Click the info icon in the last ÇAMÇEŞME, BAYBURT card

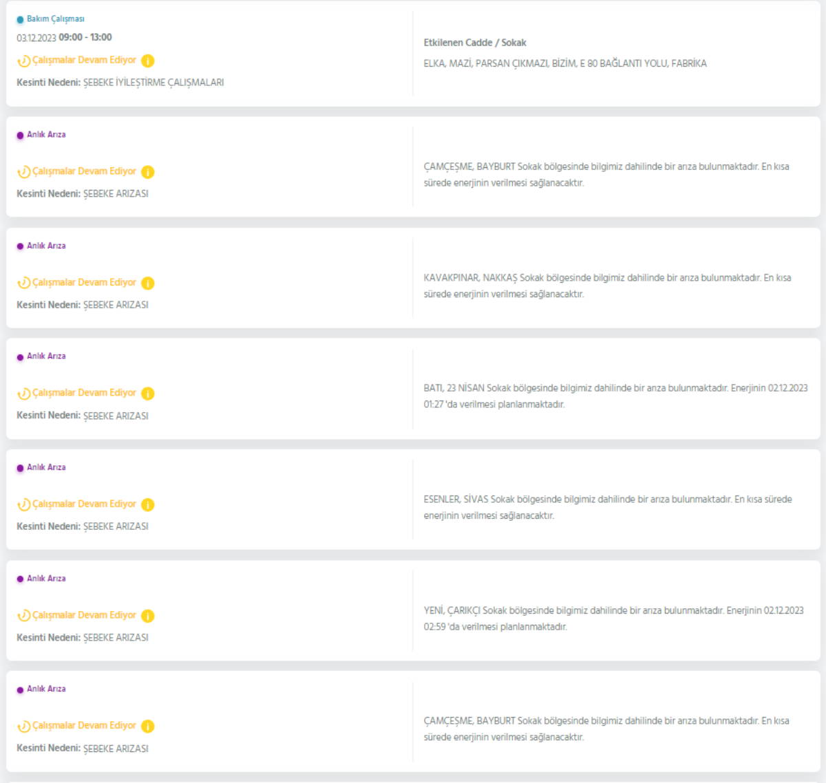[x=147, y=727]
